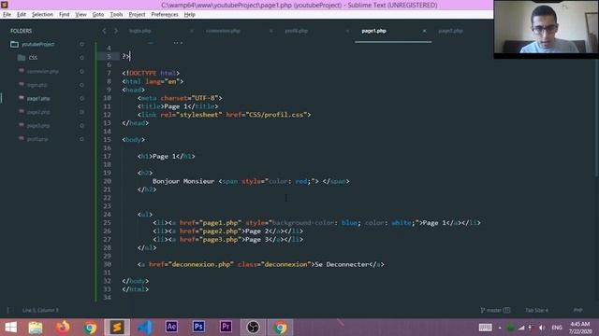
Task: Launch After Effects from taskbar
Action: tap(171, 328)
